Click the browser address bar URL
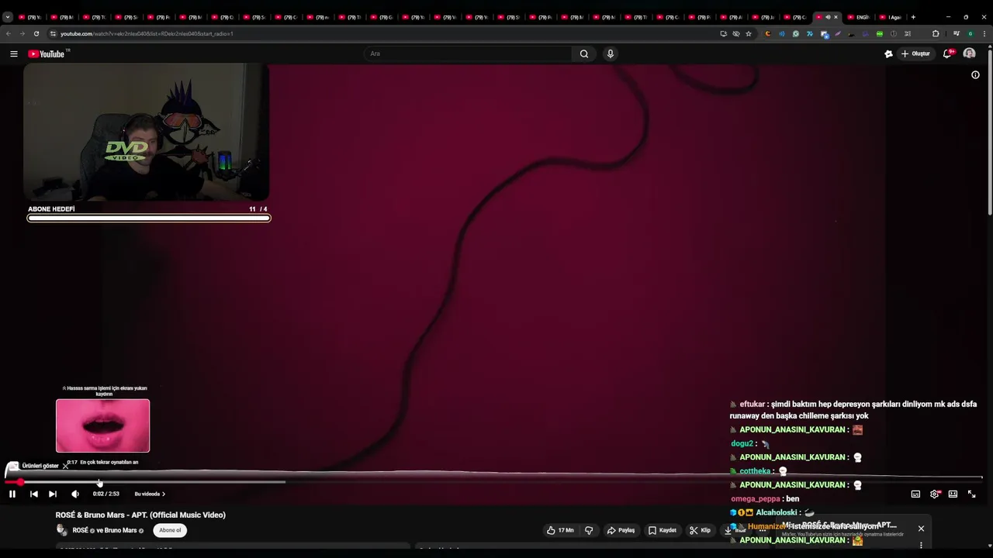This screenshot has width=993, height=558. point(147,33)
